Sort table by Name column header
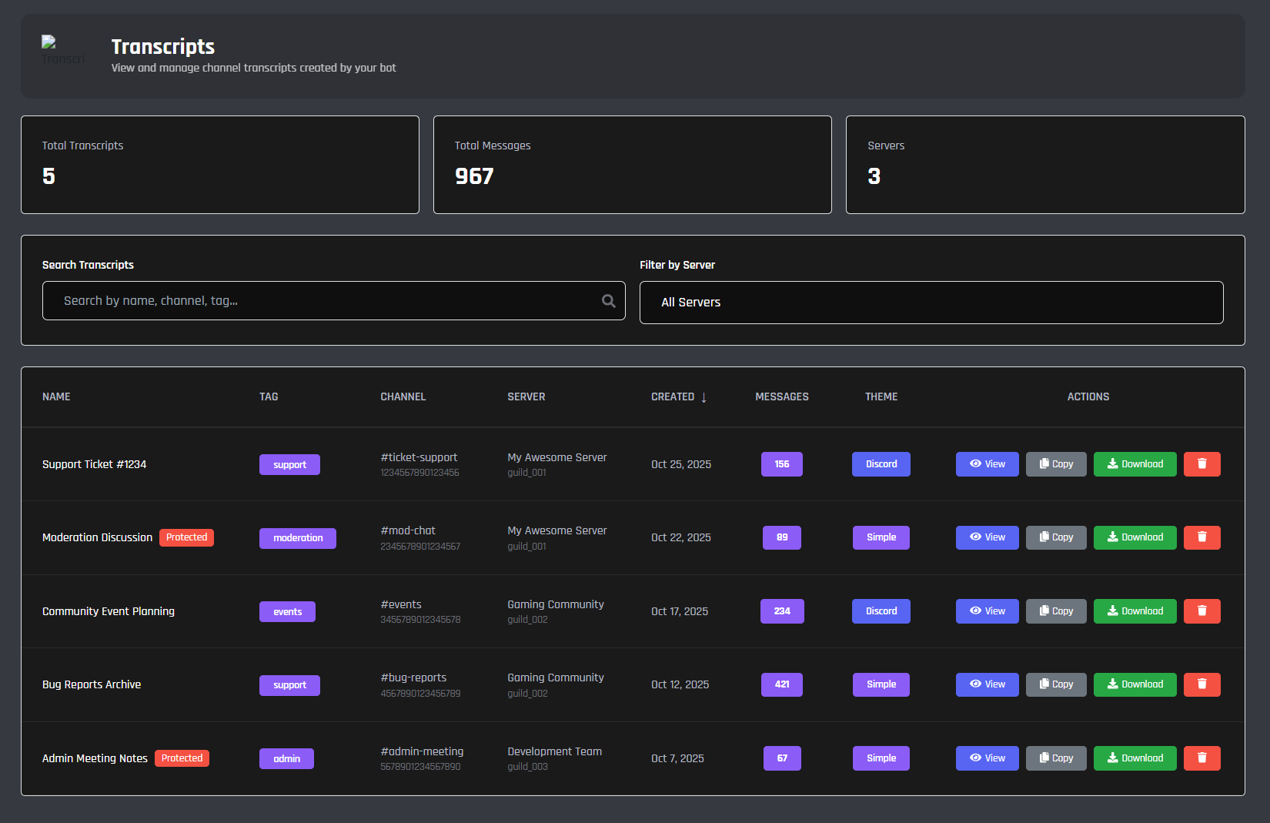1270x823 pixels. (x=56, y=397)
